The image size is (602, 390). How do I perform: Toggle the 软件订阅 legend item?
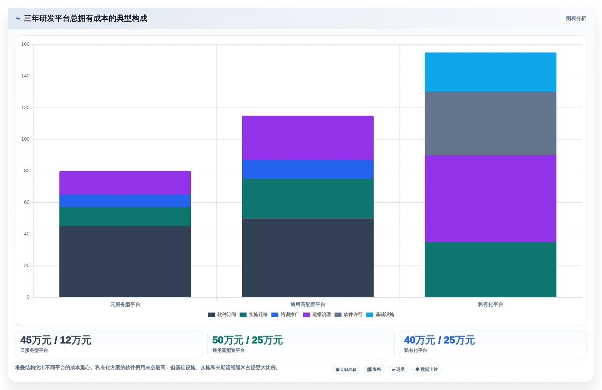point(222,315)
